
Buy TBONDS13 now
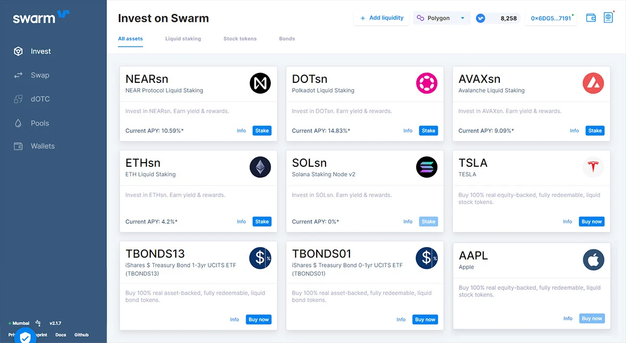pos(259,320)
